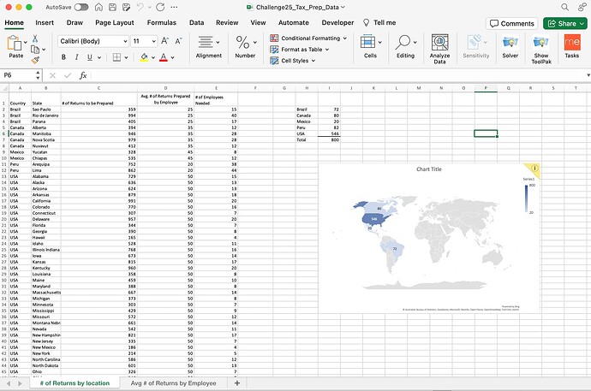Click the Home icon in title bar
This screenshot has width=591, height=391.
pyautogui.click(x=98, y=7)
